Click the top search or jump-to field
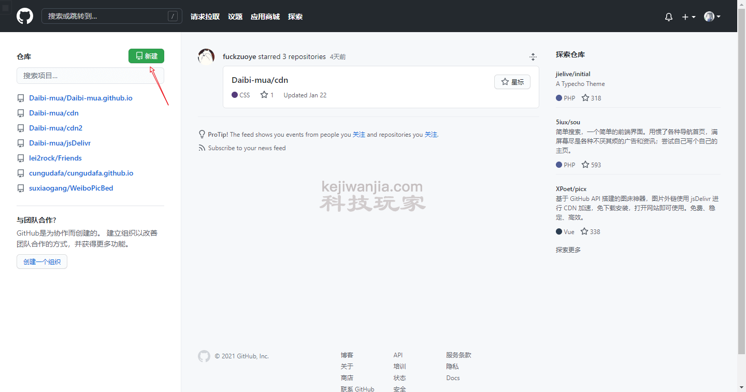 pos(112,16)
